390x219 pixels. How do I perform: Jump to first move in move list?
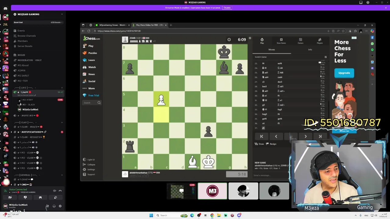pyautogui.click(x=261, y=137)
